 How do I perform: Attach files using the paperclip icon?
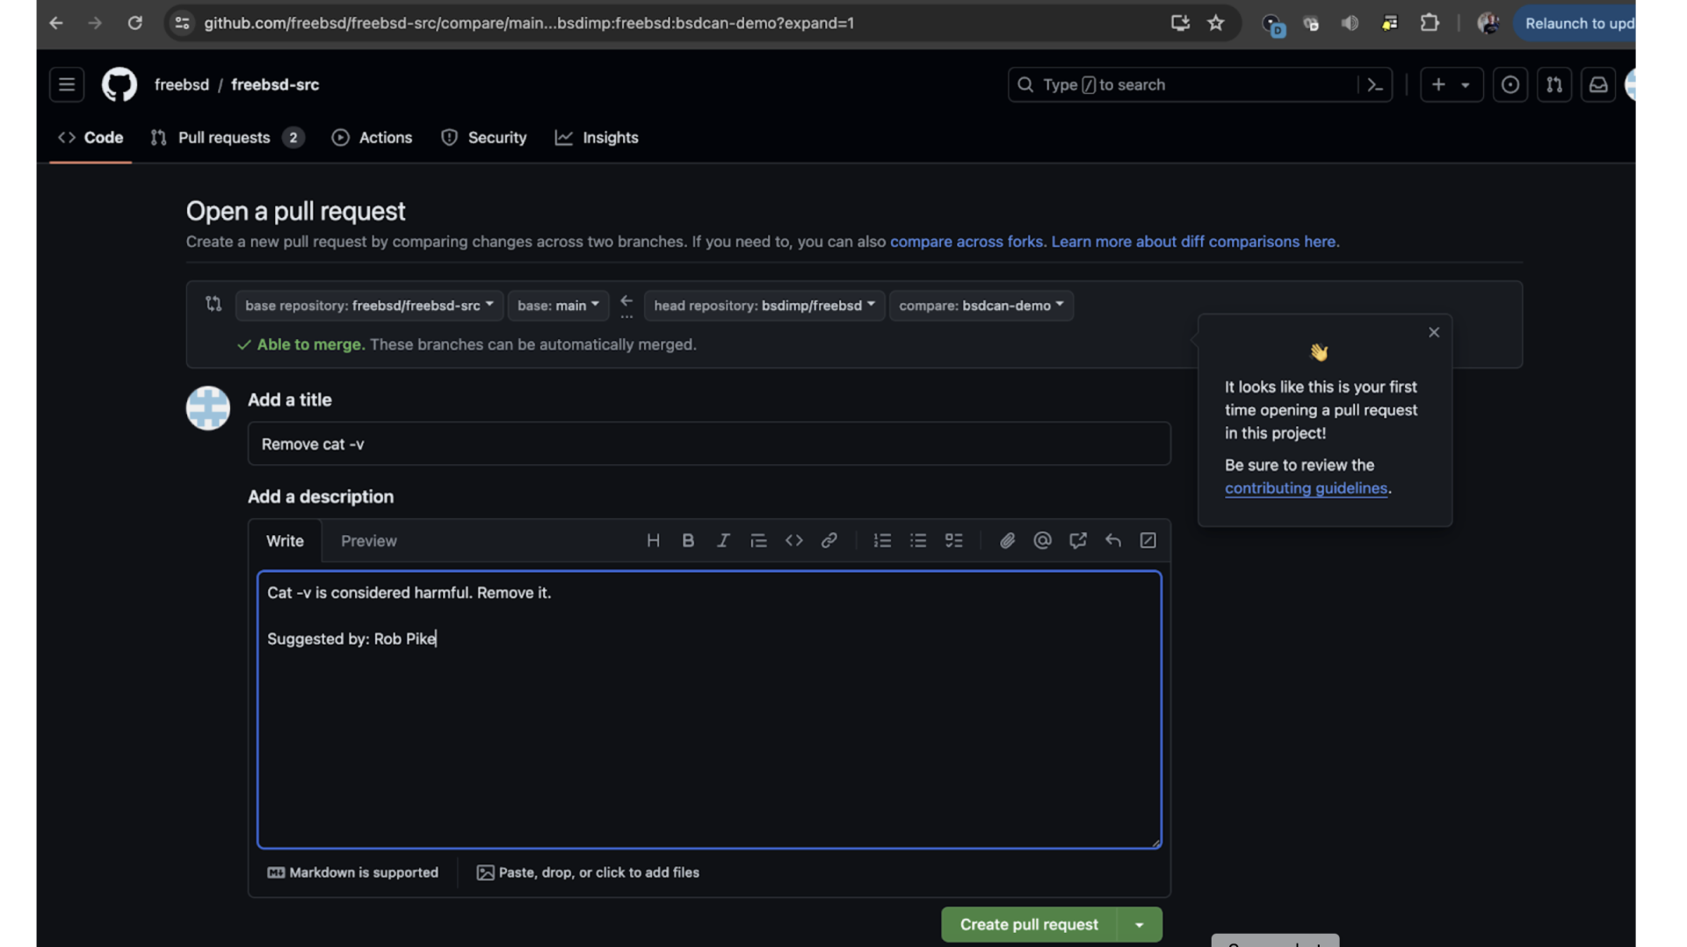pyautogui.click(x=1007, y=541)
